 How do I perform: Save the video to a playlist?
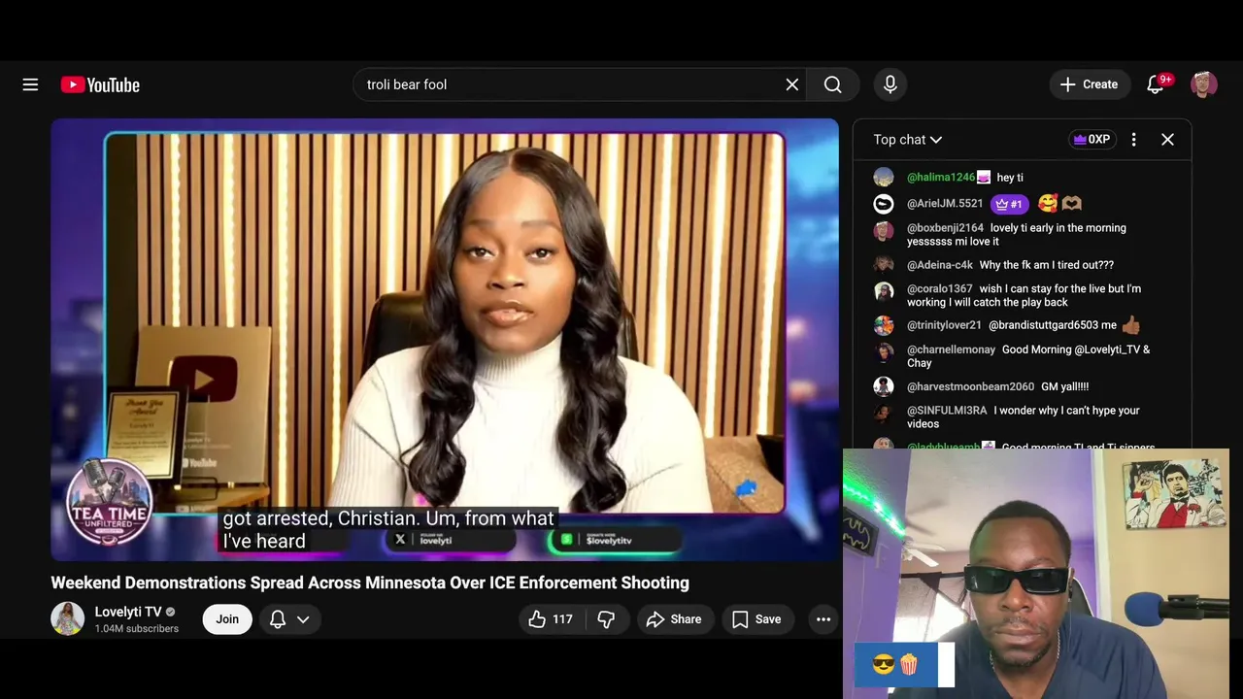756,619
